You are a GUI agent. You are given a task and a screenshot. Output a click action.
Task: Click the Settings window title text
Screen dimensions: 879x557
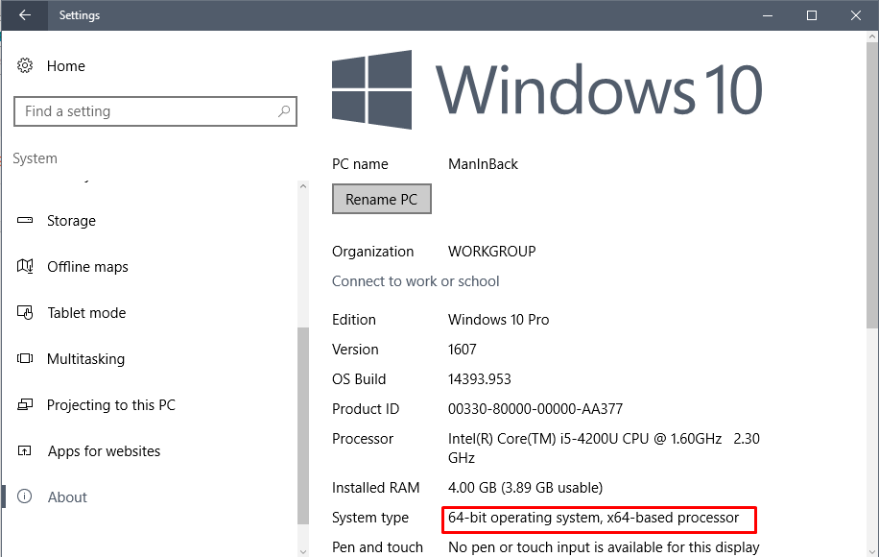click(80, 15)
